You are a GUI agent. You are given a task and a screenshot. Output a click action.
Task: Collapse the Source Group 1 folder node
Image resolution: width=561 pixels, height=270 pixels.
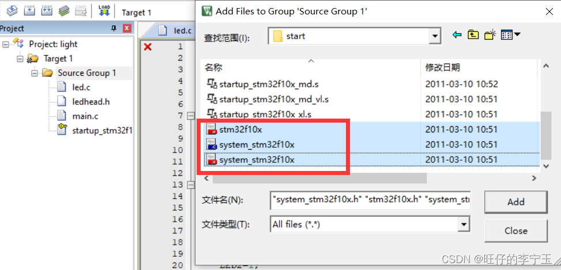35,73
